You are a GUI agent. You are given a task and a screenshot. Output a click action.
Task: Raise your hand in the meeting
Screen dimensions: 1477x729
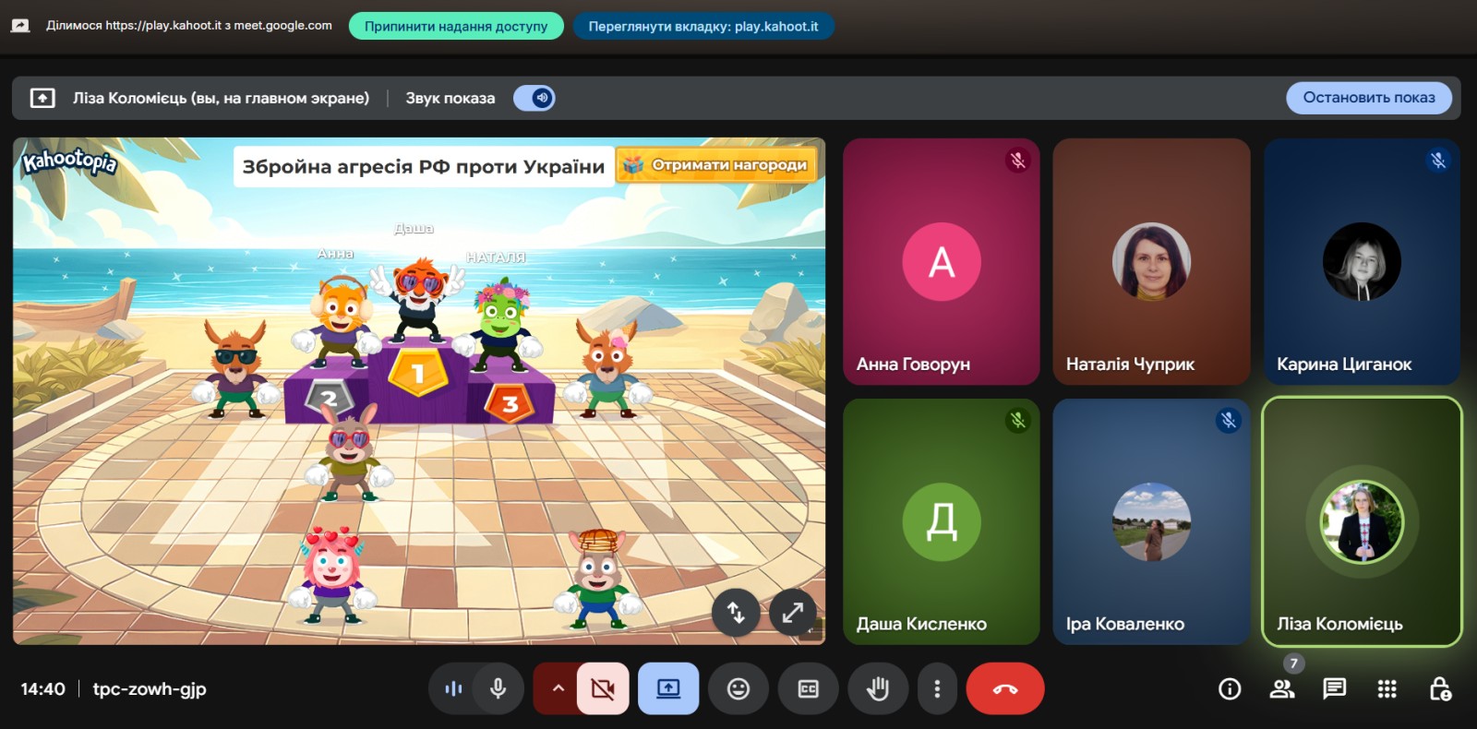tap(878, 688)
